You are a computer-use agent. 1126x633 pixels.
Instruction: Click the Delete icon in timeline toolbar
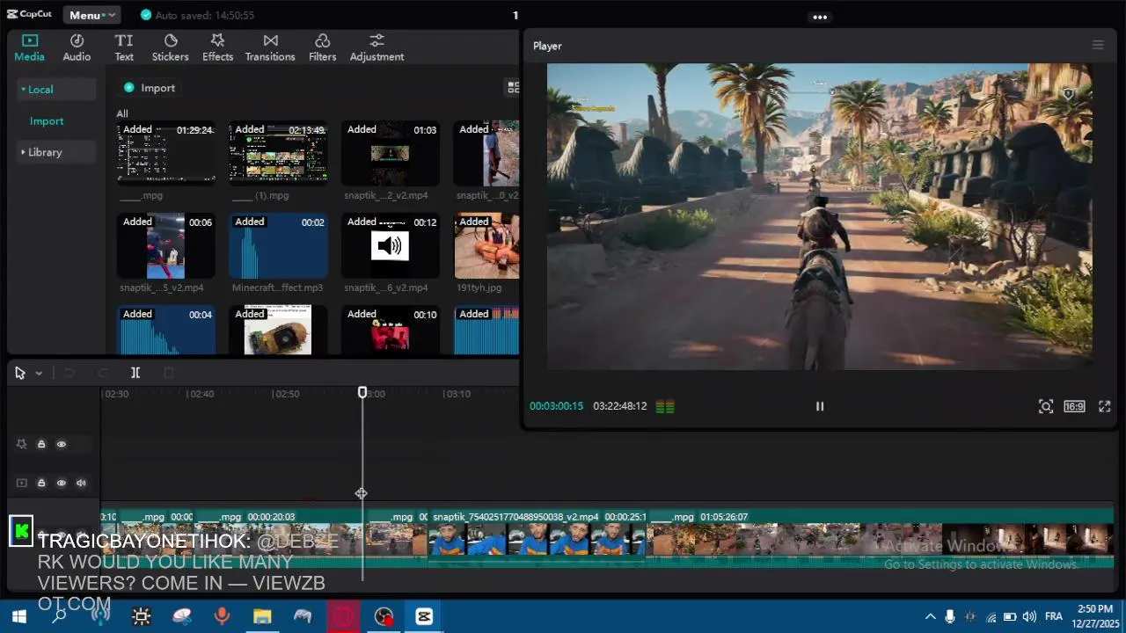169,373
